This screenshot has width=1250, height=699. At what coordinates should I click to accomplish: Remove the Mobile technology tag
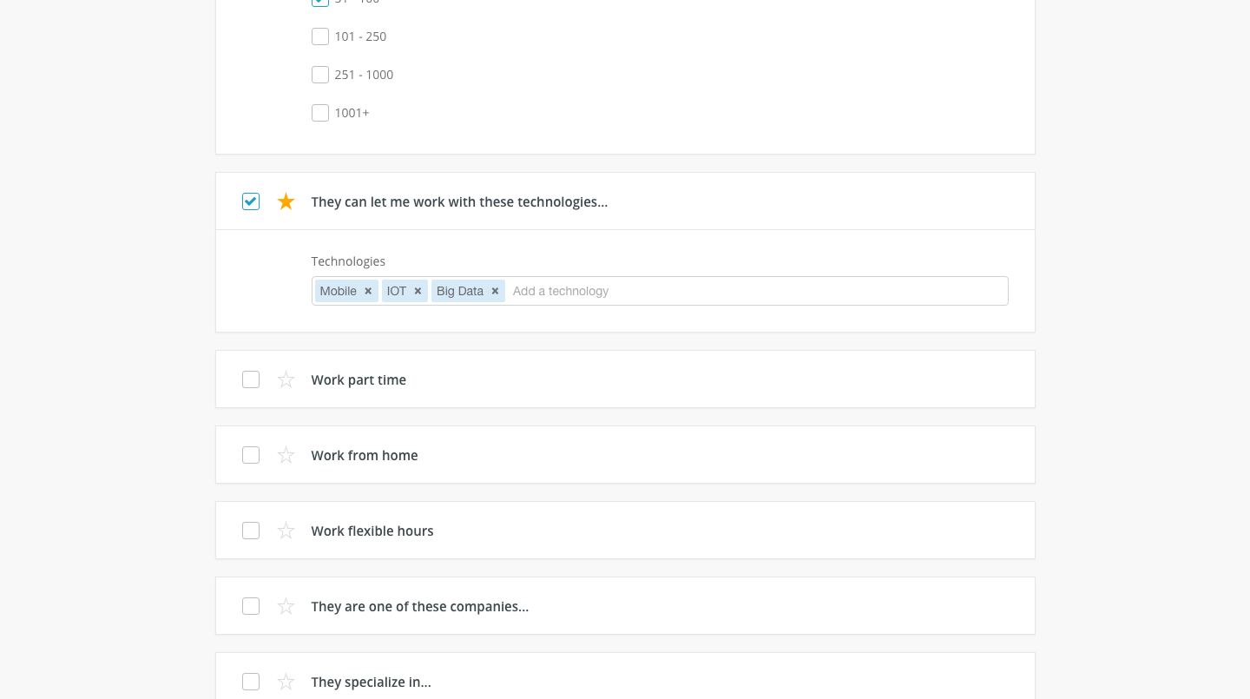point(368,291)
